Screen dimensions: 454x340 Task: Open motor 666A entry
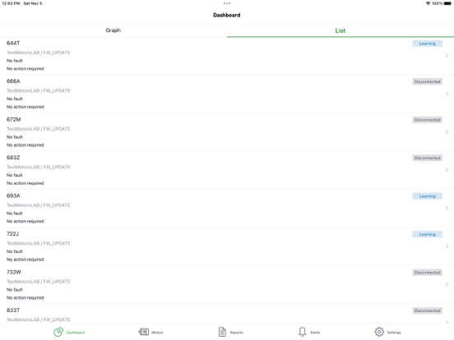[x=227, y=94]
